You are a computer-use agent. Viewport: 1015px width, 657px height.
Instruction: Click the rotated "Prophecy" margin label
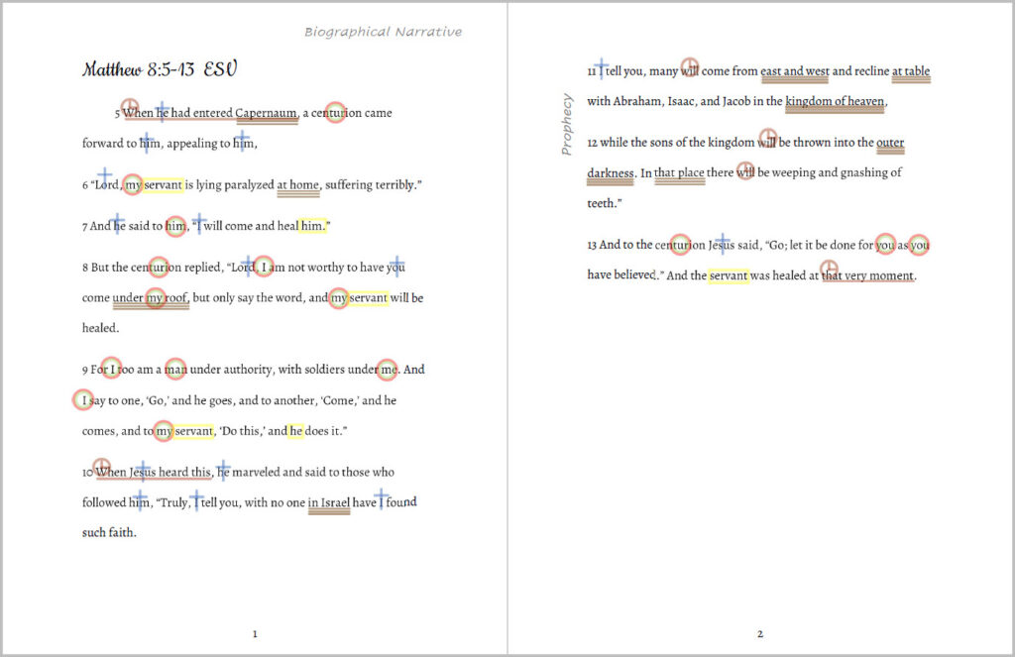(567, 124)
